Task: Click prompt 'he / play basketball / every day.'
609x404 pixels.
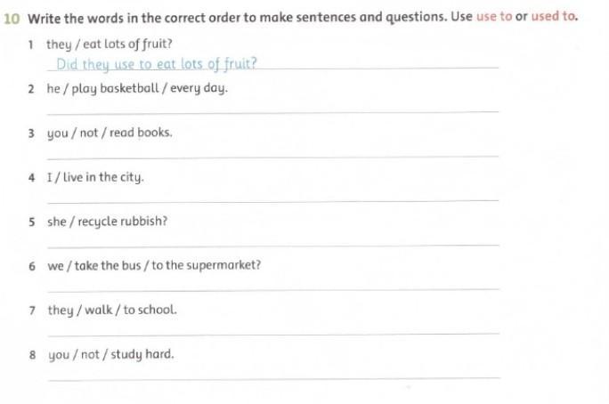Action: (137, 88)
